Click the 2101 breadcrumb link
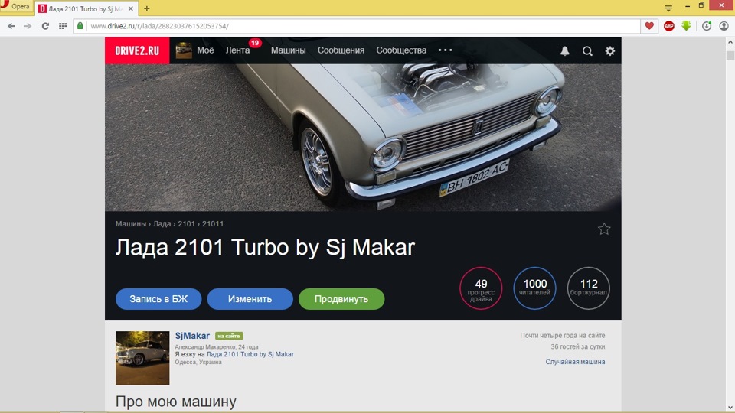 pos(186,224)
